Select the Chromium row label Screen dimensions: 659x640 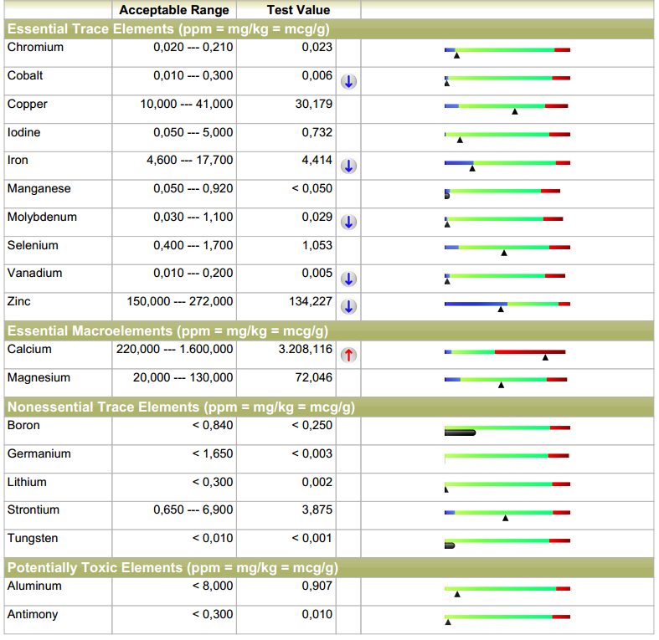tap(35, 47)
